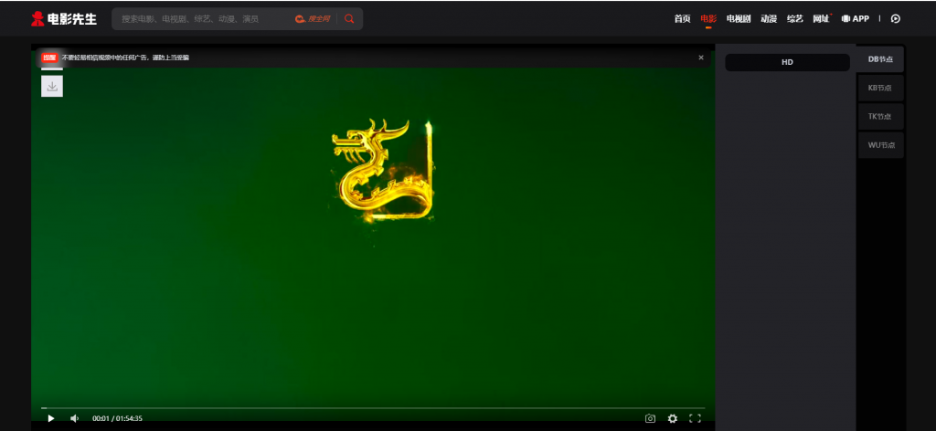Switch to the WU节点 source tab

(x=880, y=145)
